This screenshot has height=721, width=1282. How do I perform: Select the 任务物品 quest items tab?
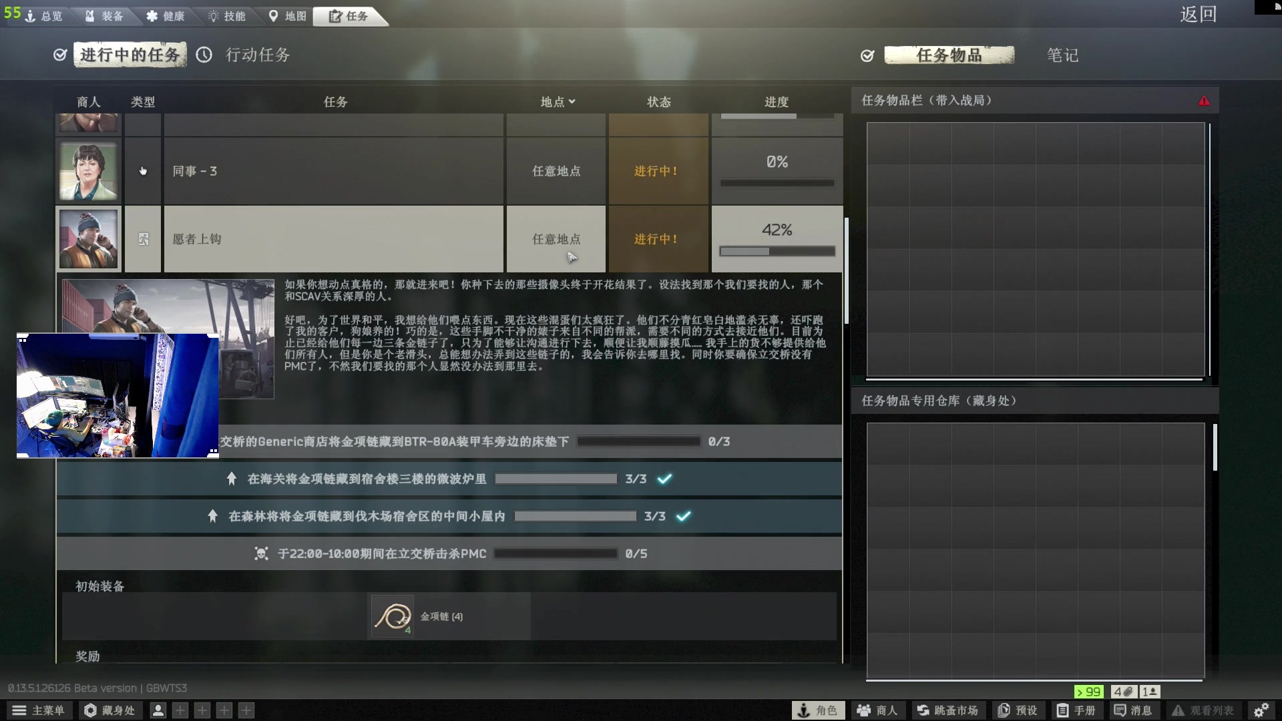pos(949,55)
